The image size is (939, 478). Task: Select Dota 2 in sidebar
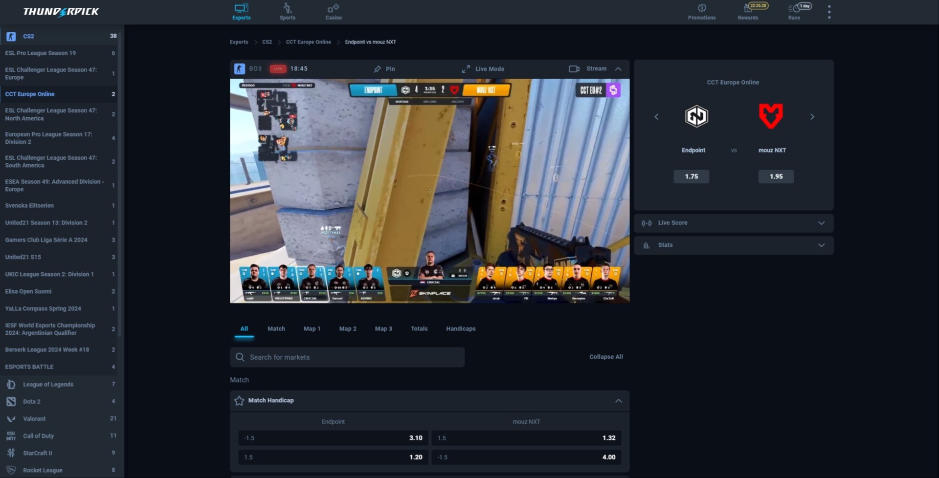tap(59, 401)
